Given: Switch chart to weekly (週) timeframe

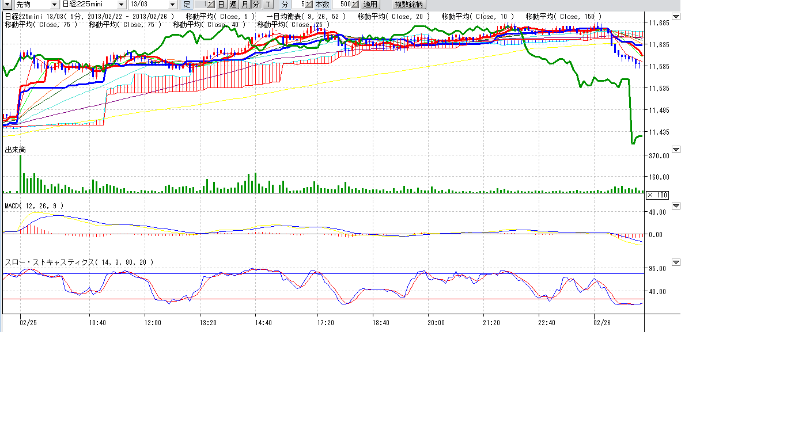Looking at the screenshot, I should [233, 5].
